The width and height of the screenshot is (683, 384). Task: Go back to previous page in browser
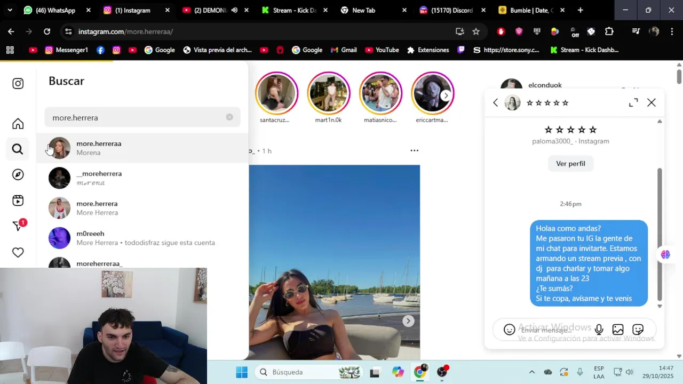(x=11, y=31)
